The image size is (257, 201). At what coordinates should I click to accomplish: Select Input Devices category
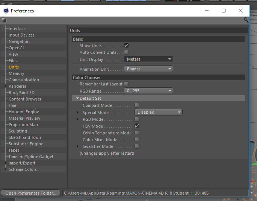coord(21,35)
